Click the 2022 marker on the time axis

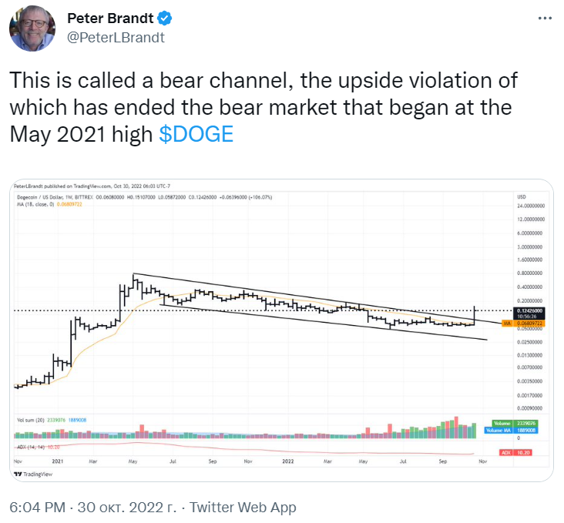point(288,461)
